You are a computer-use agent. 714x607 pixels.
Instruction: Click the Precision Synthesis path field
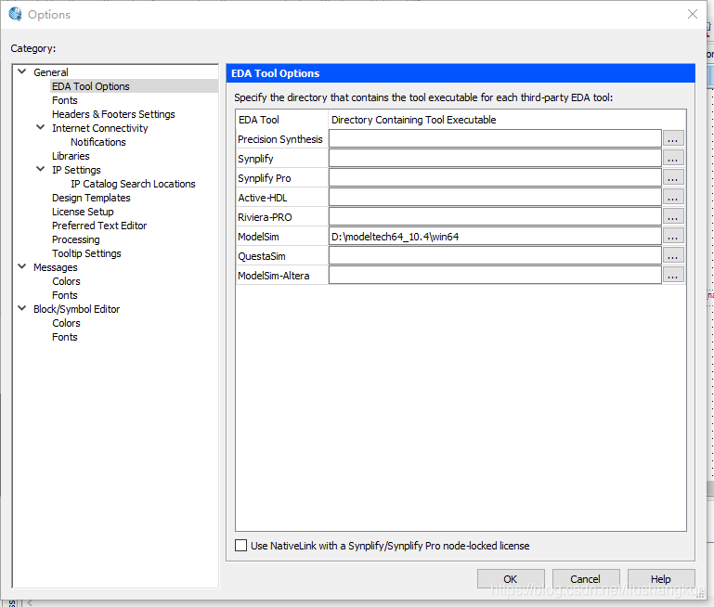(495, 139)
